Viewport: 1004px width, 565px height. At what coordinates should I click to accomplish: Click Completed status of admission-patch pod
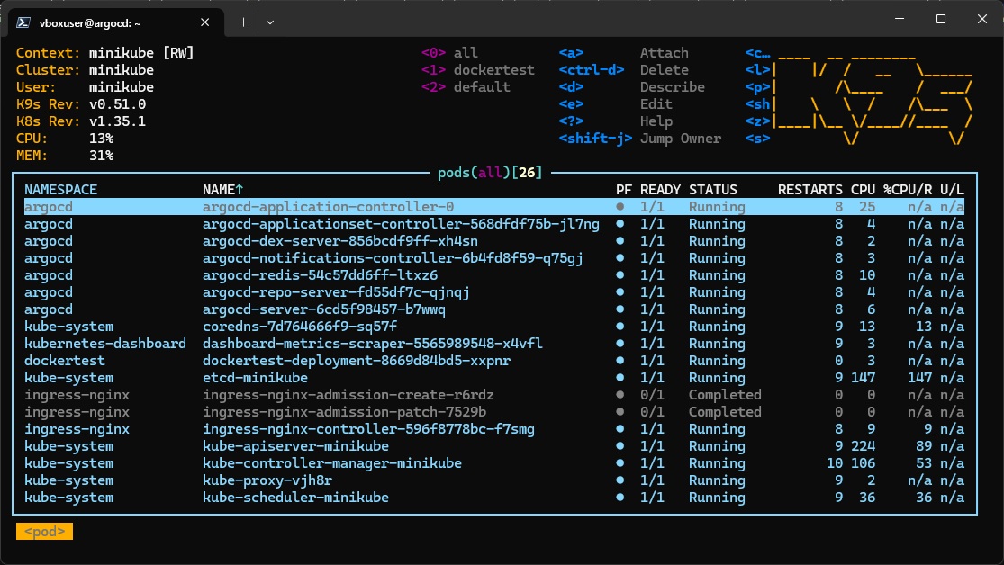[x=725, y=412]
